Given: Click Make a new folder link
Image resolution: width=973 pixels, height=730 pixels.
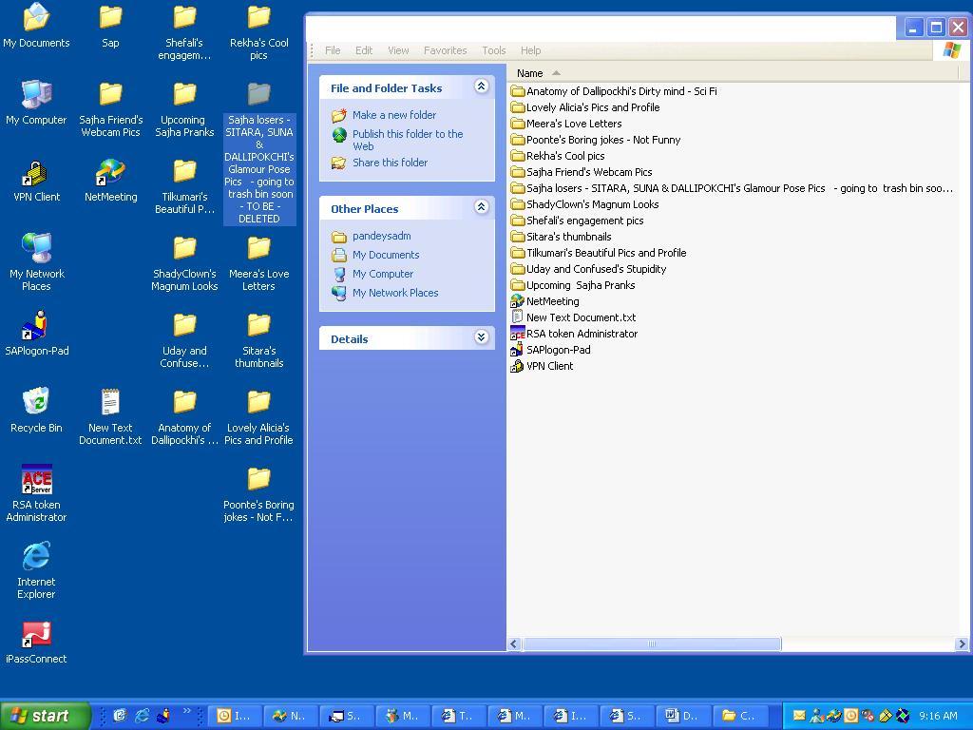Looking at the screenshot, I should [x=393, y=115].
